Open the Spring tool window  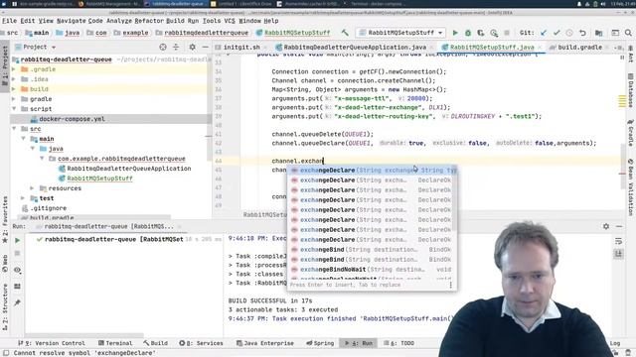coord(320,343)
